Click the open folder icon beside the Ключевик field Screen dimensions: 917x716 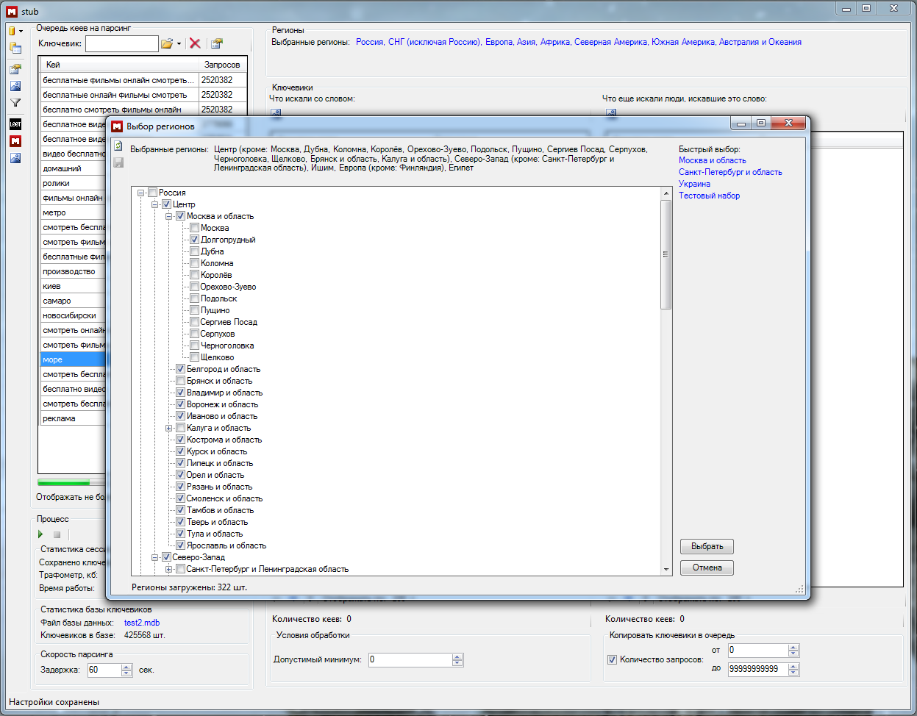pyautogui.click(x=167, y=43)
